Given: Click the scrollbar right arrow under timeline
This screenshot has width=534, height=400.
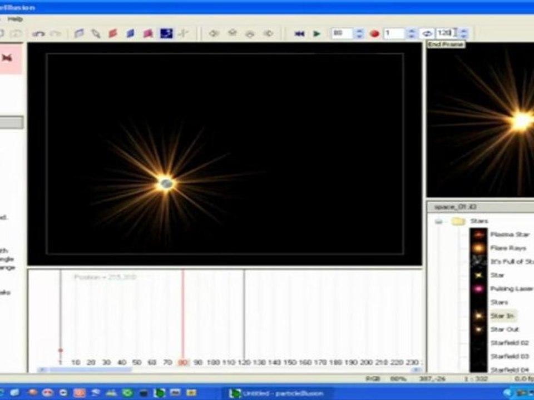Looking at the screenshot, I should (416, 370).
